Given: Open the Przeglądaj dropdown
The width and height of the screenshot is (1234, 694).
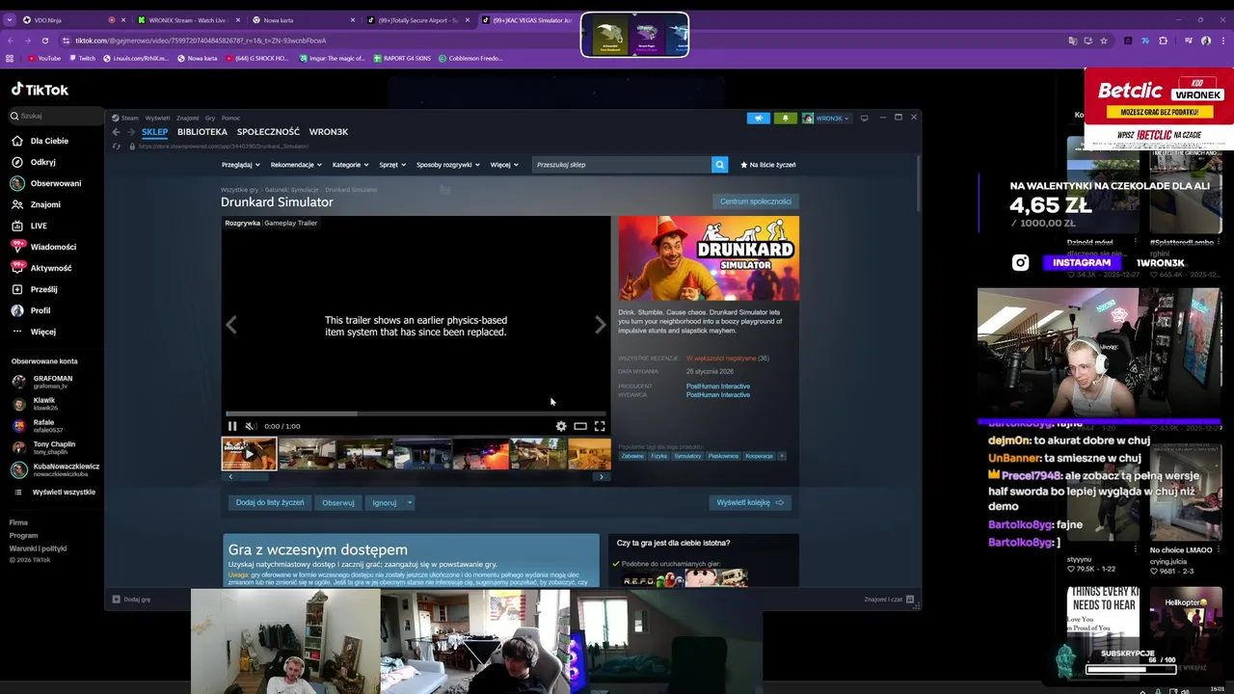Looking at the screenshot, I should [241, 165].
